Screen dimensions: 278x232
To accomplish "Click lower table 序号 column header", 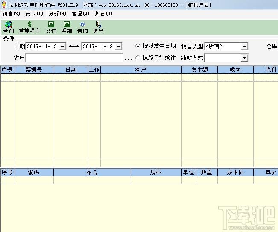I will (x=7, y=172).
